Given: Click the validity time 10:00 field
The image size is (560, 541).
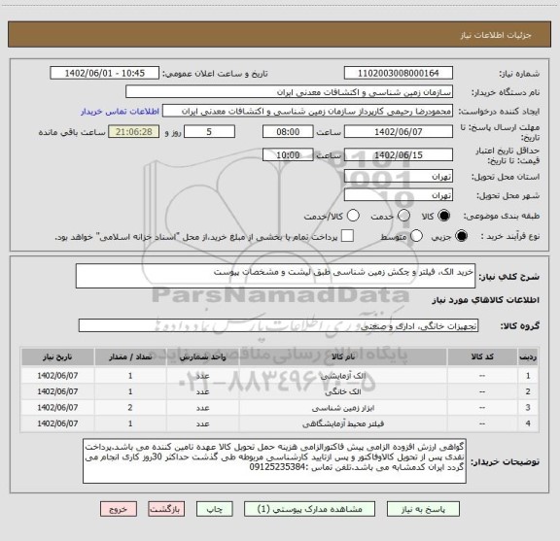Looking at the screenshot, I should [288, 154].
